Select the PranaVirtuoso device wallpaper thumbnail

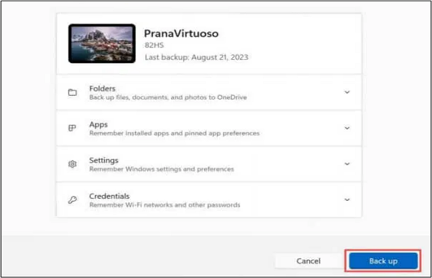[x=102, y=43]
